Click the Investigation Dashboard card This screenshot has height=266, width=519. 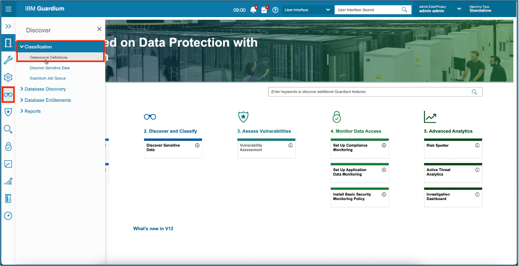(453, 198)
